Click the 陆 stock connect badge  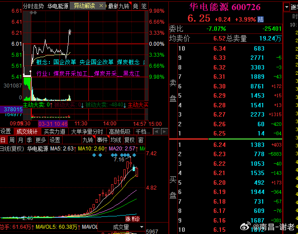[x=261, y=19]
